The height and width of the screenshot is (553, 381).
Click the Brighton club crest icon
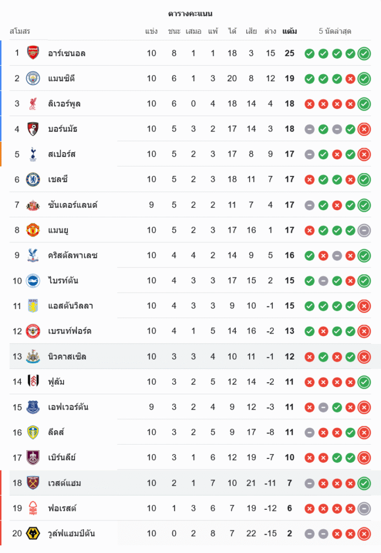coord(33,280)
